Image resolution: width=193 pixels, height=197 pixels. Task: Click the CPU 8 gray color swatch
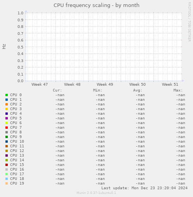pos(7,132)
